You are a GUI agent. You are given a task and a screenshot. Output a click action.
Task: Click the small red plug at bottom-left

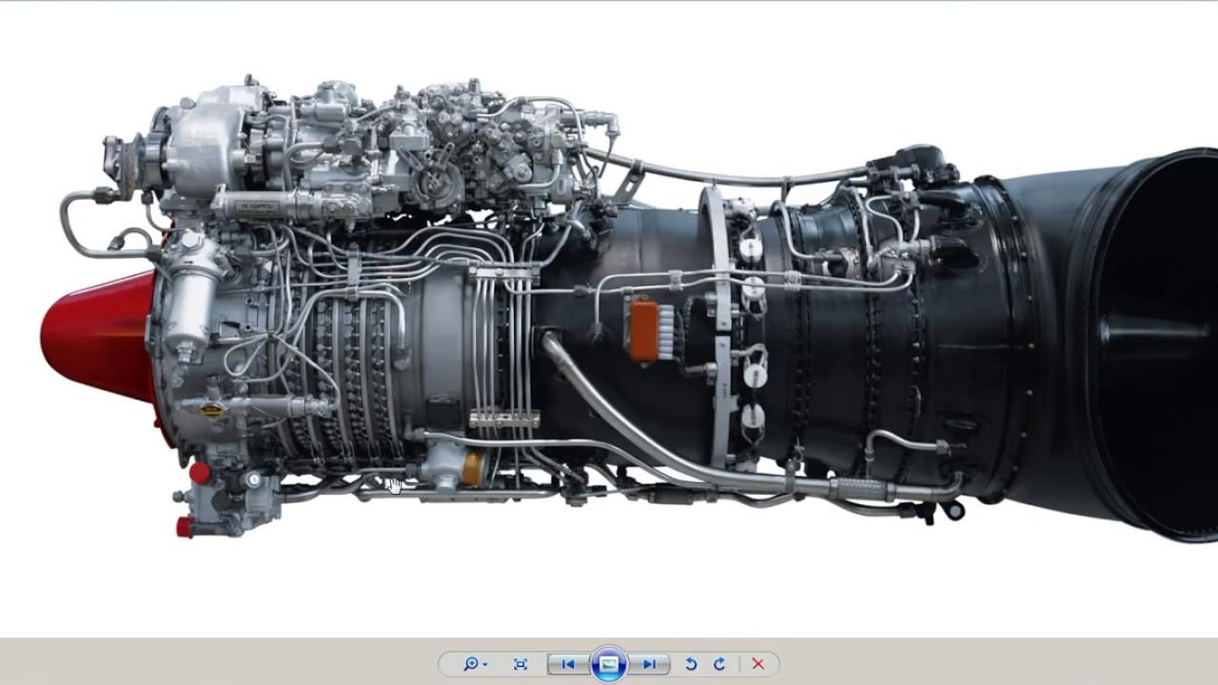coord(185,526)
